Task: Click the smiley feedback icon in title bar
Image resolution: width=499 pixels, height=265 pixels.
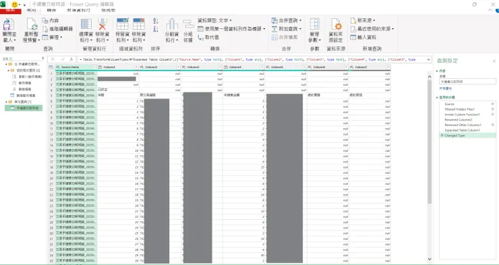Action: tap(15, 5)
